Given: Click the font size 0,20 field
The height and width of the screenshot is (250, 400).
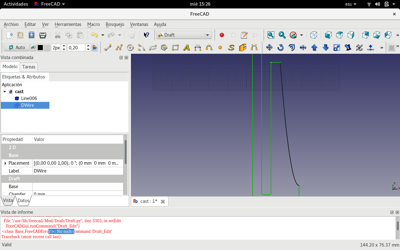Looking at the screenshot, I should point(77,47).
